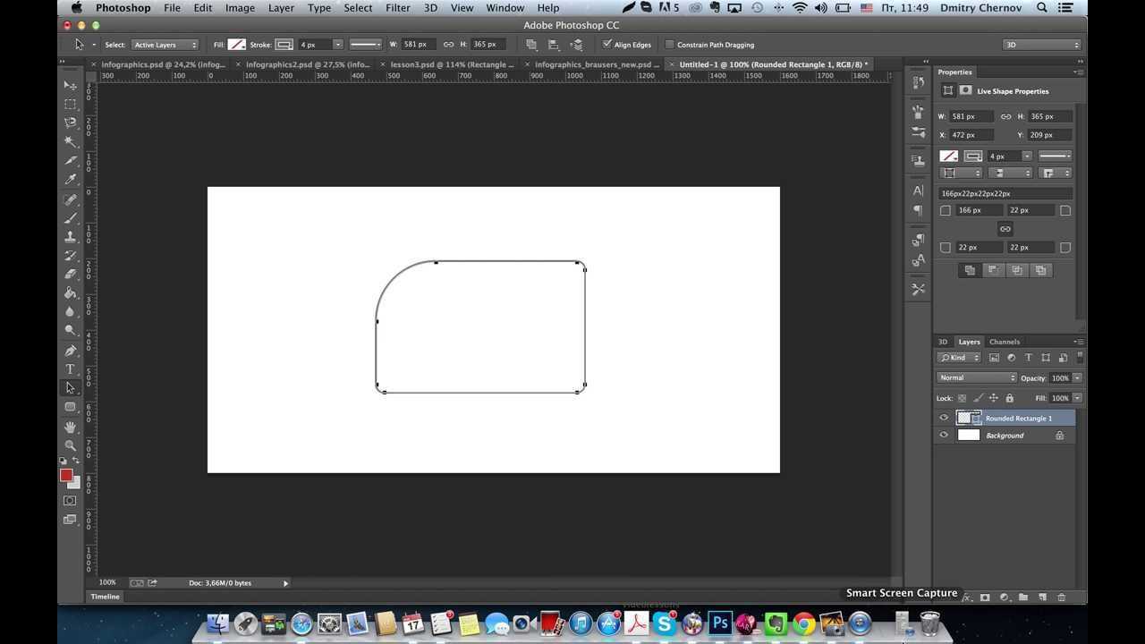
Task: Toggle link width and height in options bar
Action: 448,44
